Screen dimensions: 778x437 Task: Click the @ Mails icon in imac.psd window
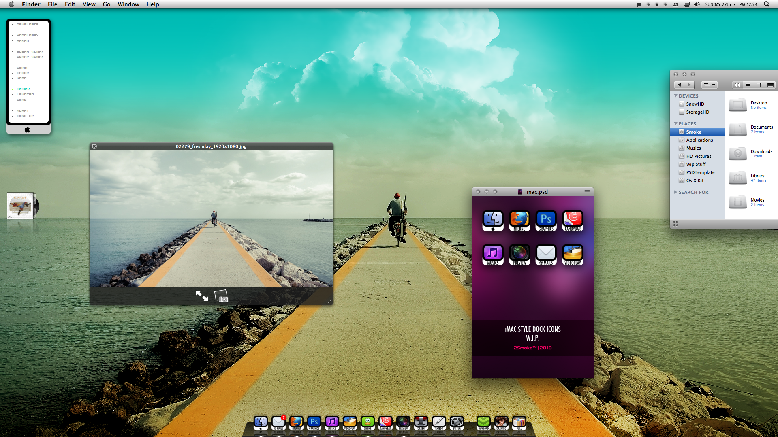546,255
